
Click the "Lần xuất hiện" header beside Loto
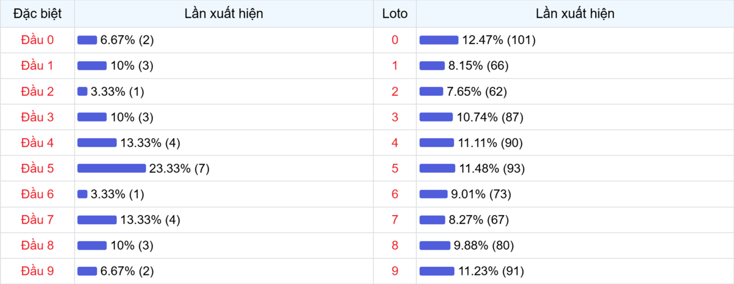coord(575,13)
